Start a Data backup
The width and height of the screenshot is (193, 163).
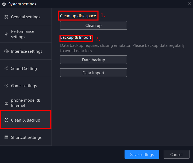pyautogui.click(x=94, y=60)
